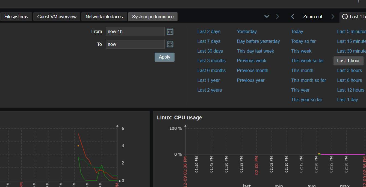Image resolution: width=366 pixels, height=187 pixels.
Task: Choose the Last 7 days range
Action: [x=209, y=41]
